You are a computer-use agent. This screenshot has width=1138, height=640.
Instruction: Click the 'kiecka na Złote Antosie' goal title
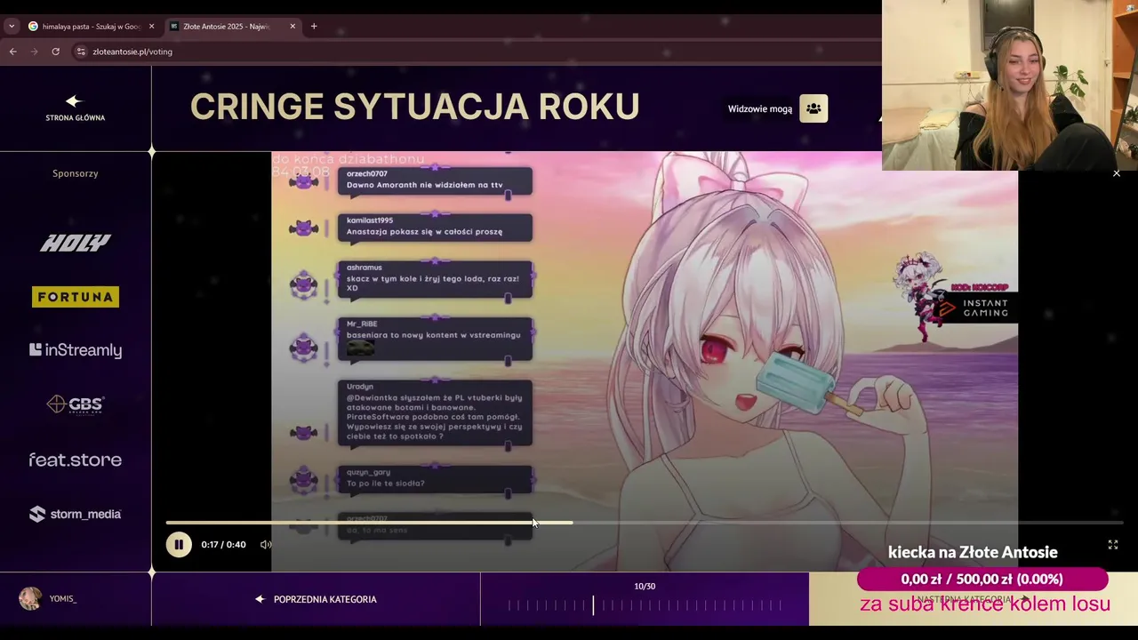(x=973, y=552)
